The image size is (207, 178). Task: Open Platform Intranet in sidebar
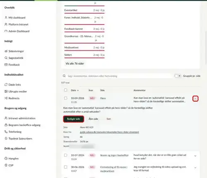pyautogui.click(x=18, y=24)
